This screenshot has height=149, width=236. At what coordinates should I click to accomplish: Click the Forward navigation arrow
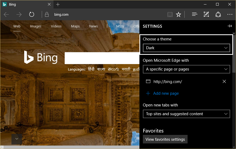pyautogui.click(x=19, y=15)
